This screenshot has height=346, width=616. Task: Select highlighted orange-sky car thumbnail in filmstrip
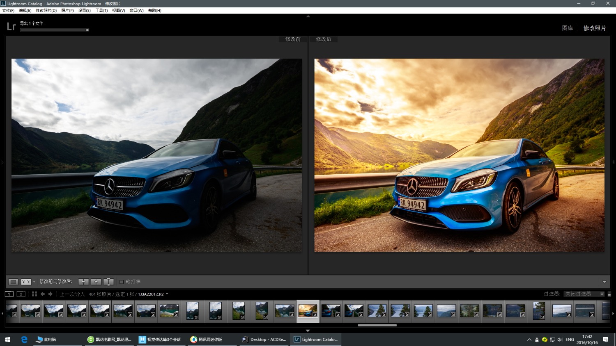click(308, 311)
